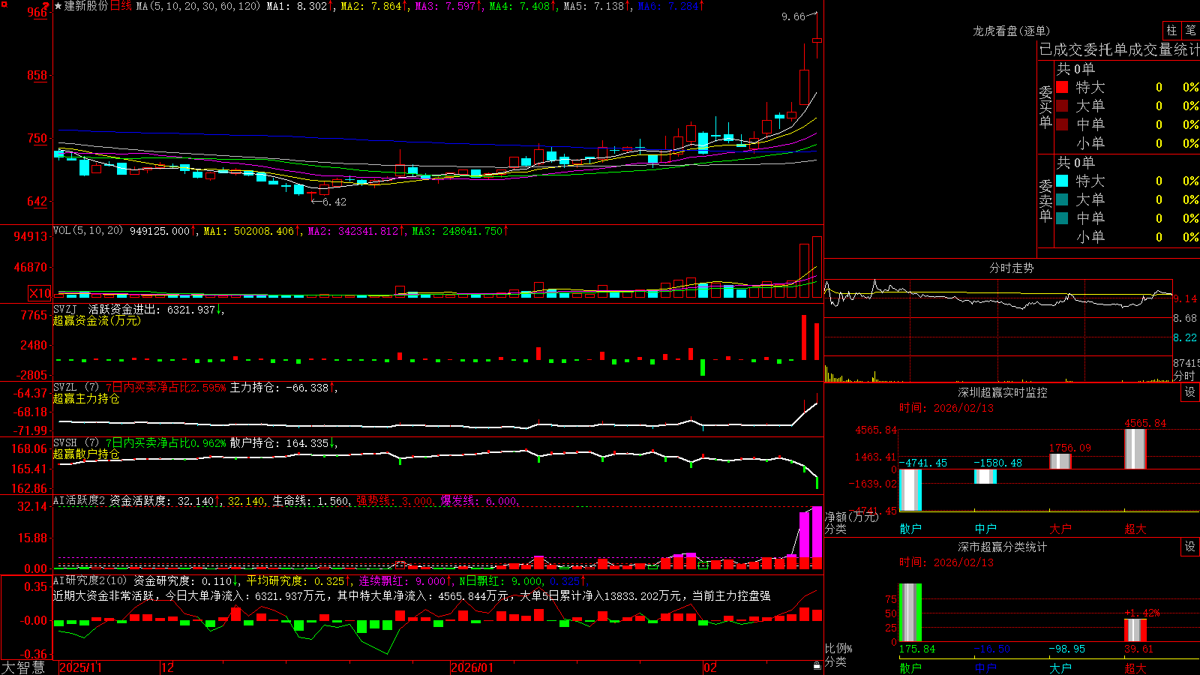Click the VOL(5,10,20) indicator name
This screenshot has width=1200, height=675.
[88, 230]
